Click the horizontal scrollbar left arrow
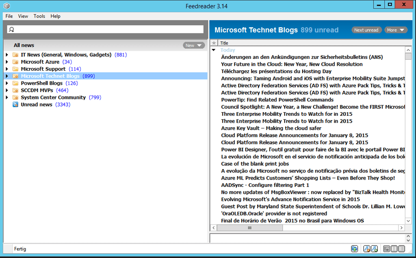This screenshot has height=258, width=416. pos(214,228)
